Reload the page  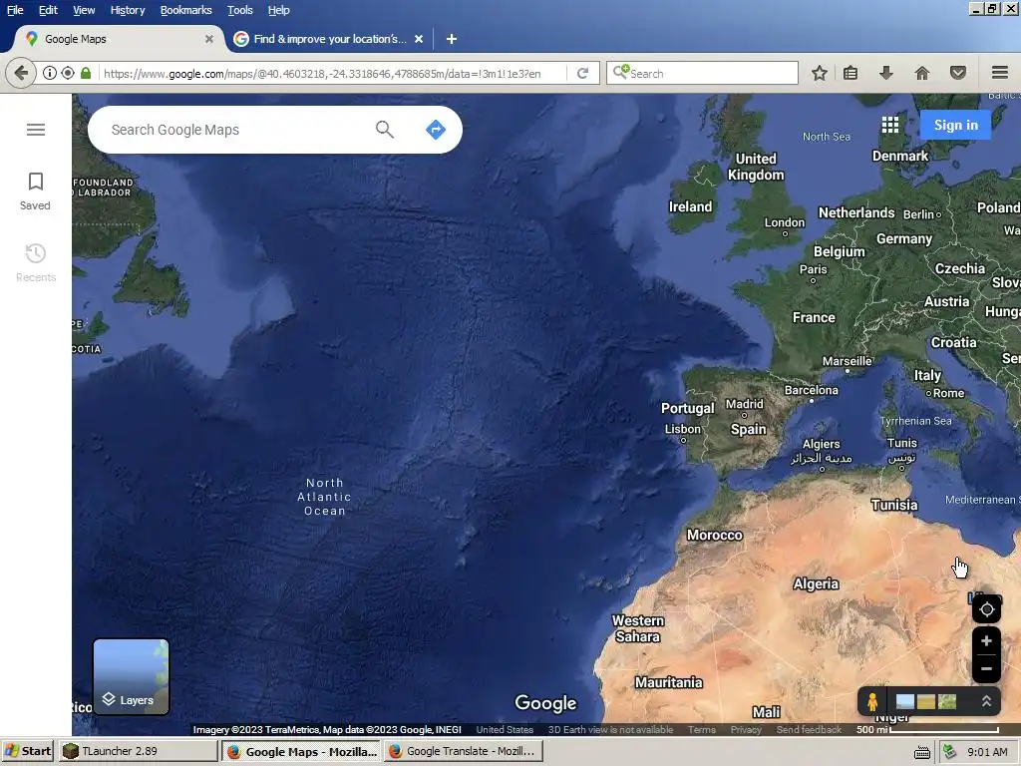(x=582, y=73)
